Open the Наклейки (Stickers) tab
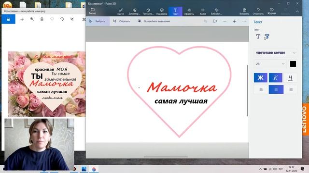Screen dimensions: 309x173 coord(162,12)
